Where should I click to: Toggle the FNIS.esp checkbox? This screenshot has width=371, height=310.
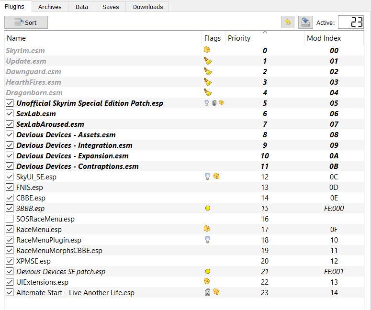[10, 187]
